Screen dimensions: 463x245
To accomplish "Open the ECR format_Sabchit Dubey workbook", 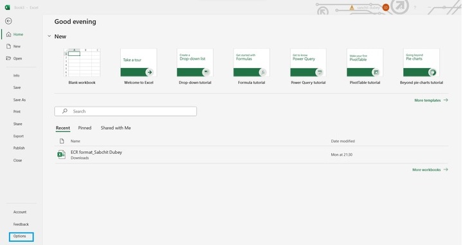I will pyautogui.click(x=251, y=155).
